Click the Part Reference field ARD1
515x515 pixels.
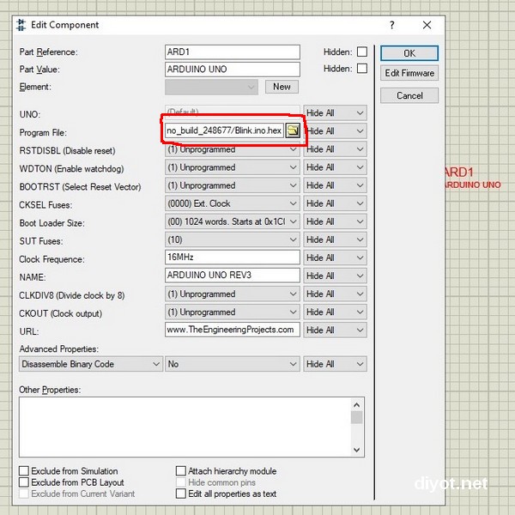[233, 51]
